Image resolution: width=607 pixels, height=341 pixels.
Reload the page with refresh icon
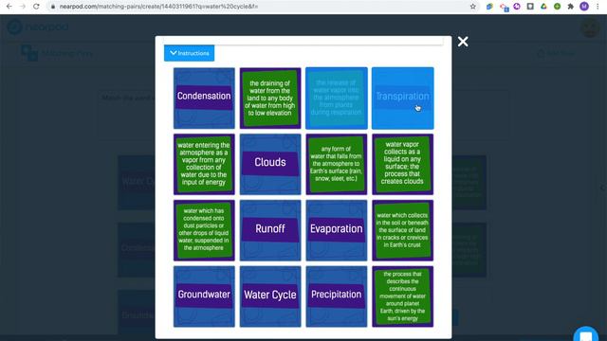(36, 7)
